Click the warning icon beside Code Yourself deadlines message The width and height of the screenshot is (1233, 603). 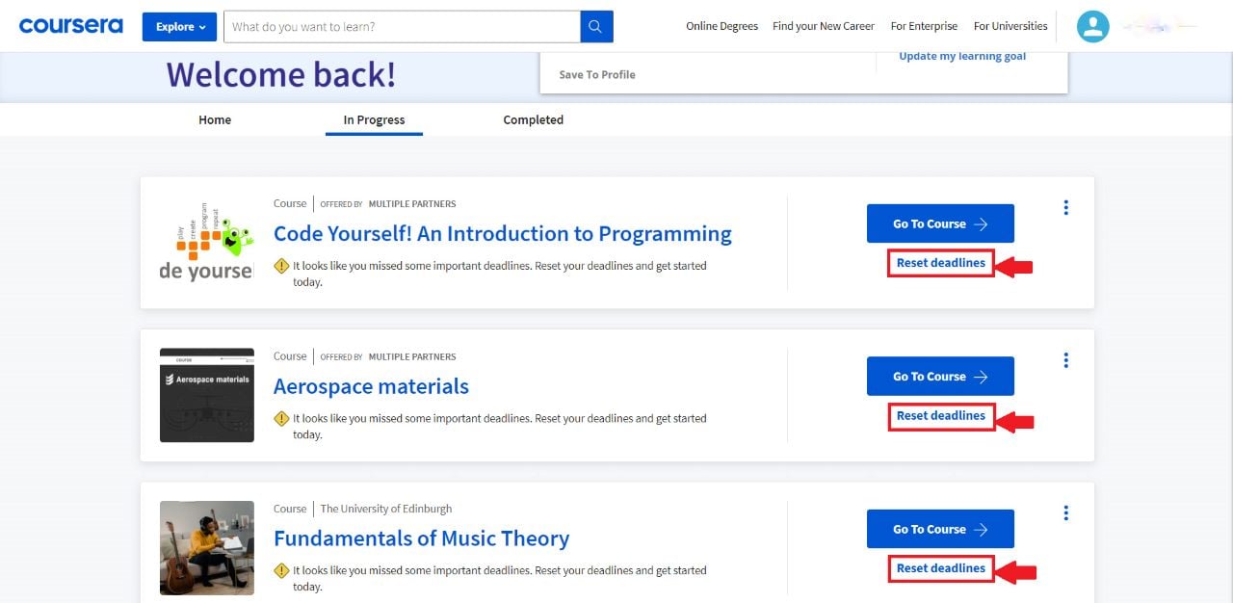[280, 265]
